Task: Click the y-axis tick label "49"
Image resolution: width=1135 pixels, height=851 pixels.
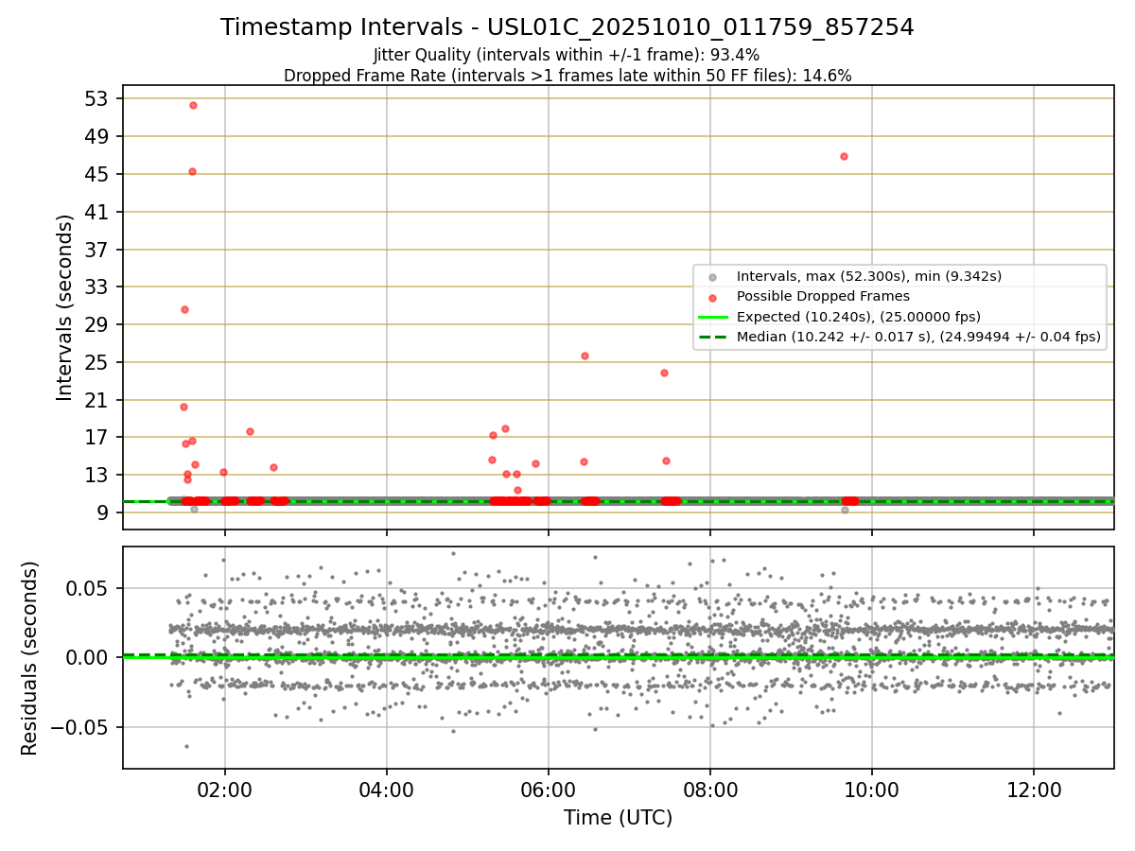Action: [x=98, y=137]
